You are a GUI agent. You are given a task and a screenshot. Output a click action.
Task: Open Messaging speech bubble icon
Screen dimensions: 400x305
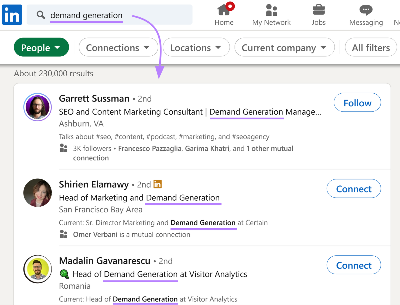[x=366, y=10]
